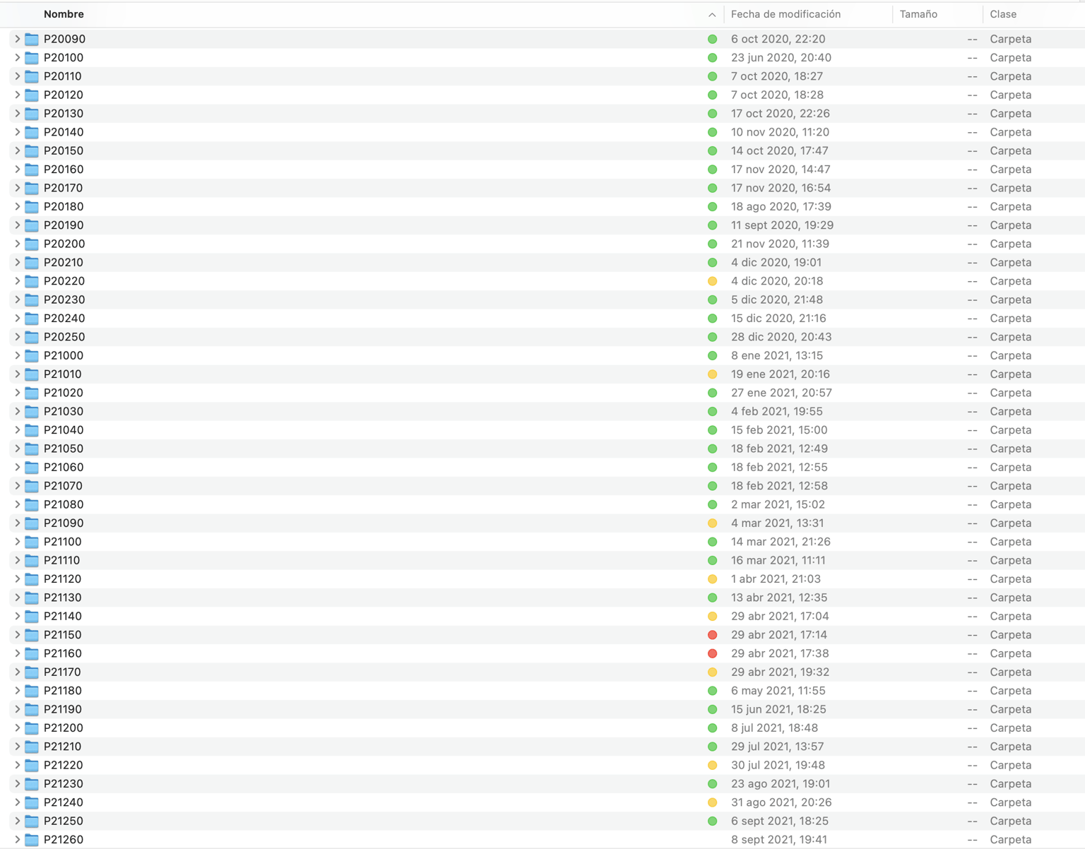Expand the P21160 folder disclosure arrow

(x=17, y=653)
